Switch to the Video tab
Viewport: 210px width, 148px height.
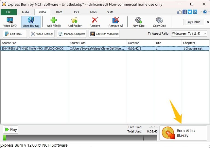point(42,12)
